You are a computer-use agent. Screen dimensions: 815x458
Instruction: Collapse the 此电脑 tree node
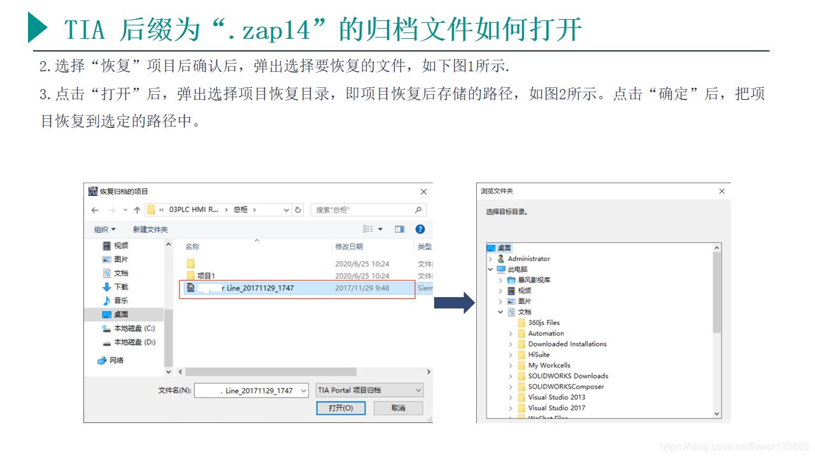tap(490, 270)
